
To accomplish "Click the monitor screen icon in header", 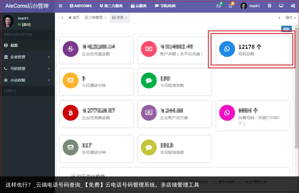I will [x=281, y=6].
